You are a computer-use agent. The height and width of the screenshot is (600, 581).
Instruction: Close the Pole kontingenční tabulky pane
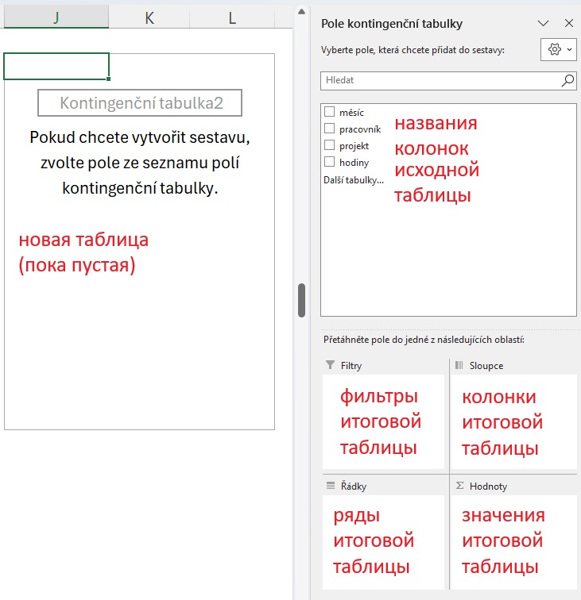coord(568,24)
